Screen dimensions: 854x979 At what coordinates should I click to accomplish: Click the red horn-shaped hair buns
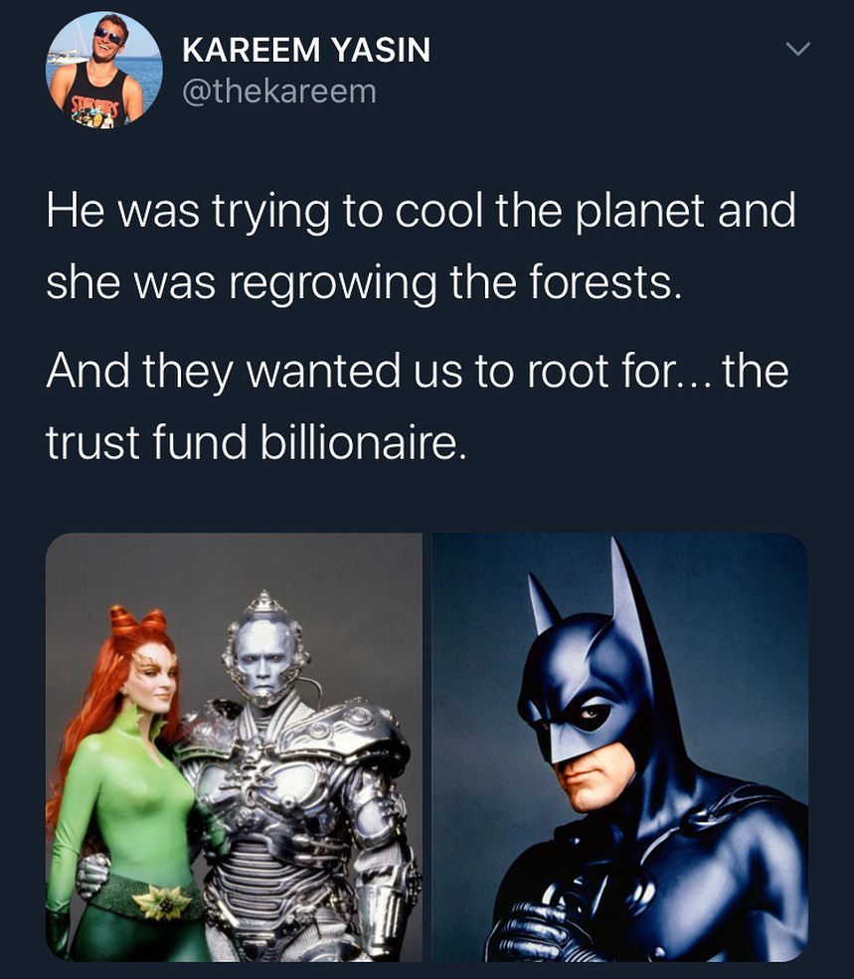137,620
